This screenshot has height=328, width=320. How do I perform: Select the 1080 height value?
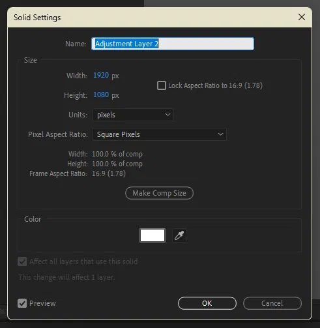[101, 95]
